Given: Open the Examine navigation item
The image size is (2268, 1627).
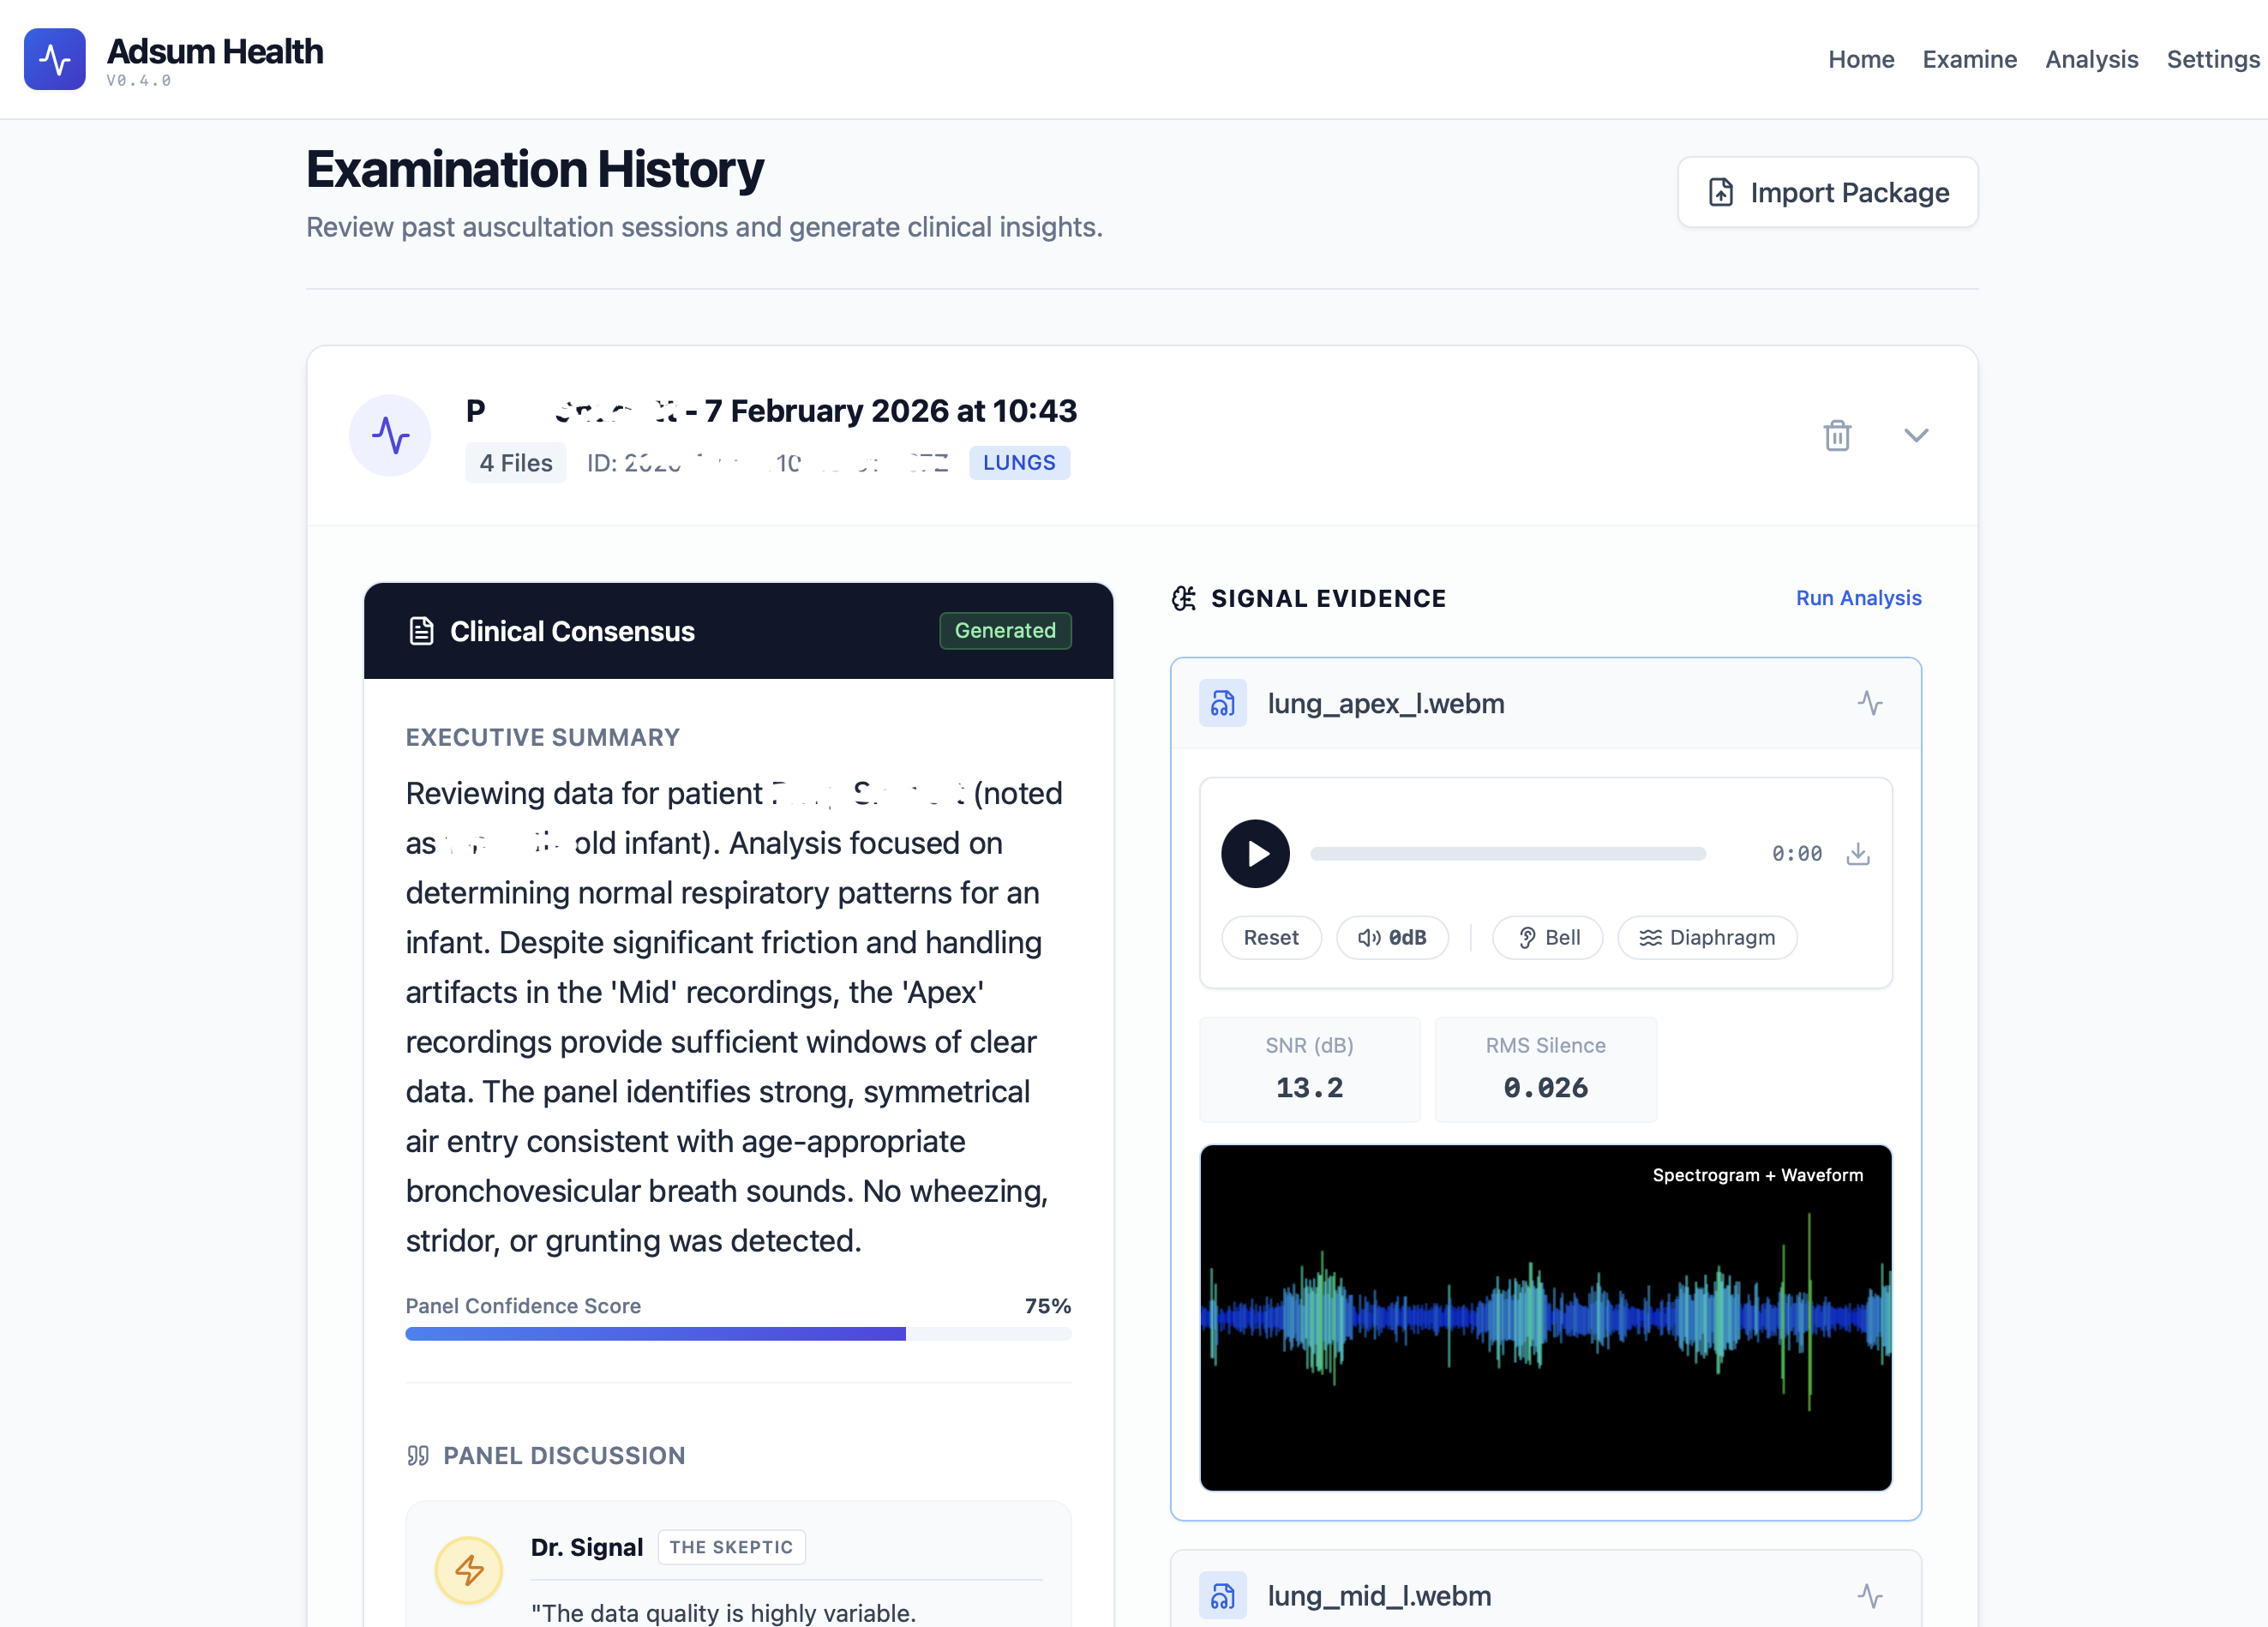Looking at the screenshot, I should pyautogui.click(x=1969, y=59).
